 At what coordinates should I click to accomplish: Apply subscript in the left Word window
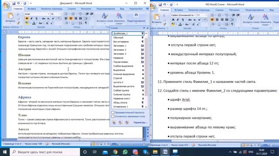48,19
